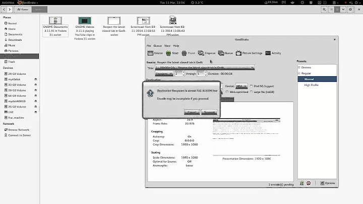Screen dimensions: 363x204
Task: Switch Files to grid view
Action: click(x=337, y=10)
